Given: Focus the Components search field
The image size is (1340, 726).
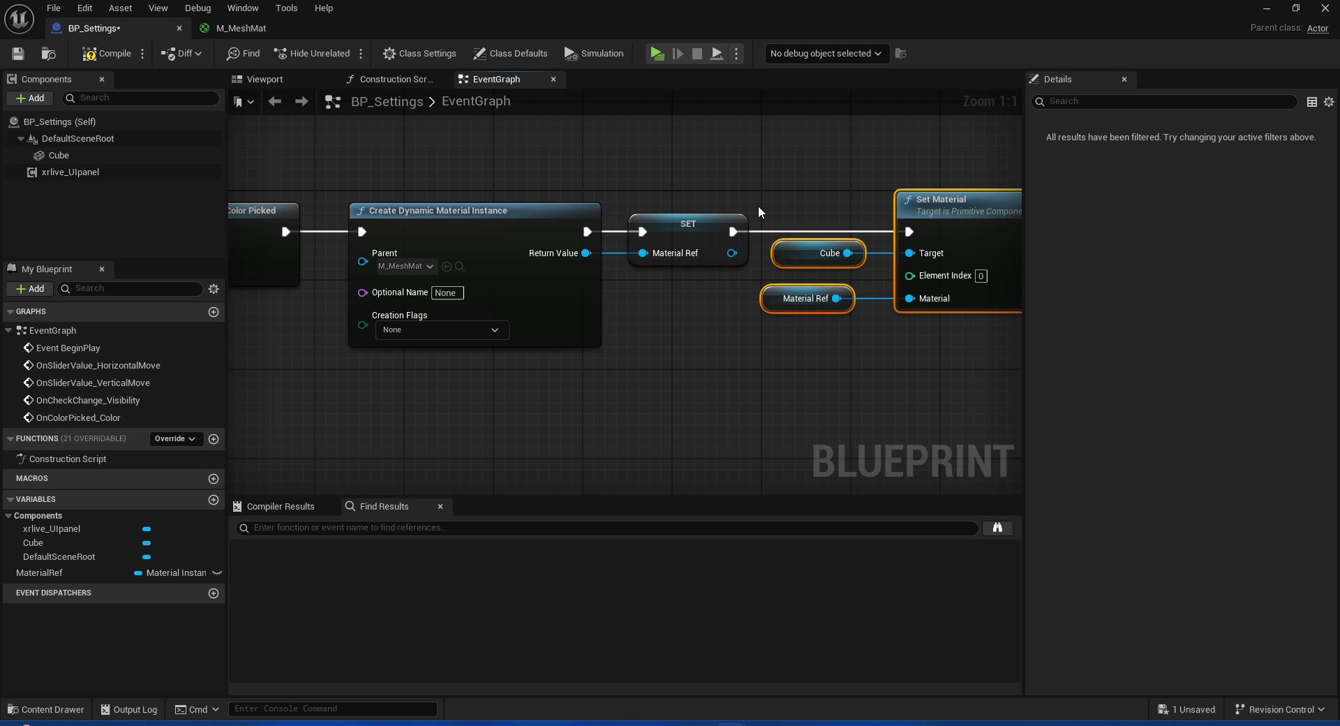Looking at the screenshot, I should (x=140, y=98).
